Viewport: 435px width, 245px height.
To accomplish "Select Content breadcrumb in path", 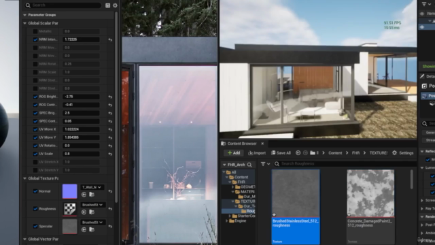I will 335,152.
